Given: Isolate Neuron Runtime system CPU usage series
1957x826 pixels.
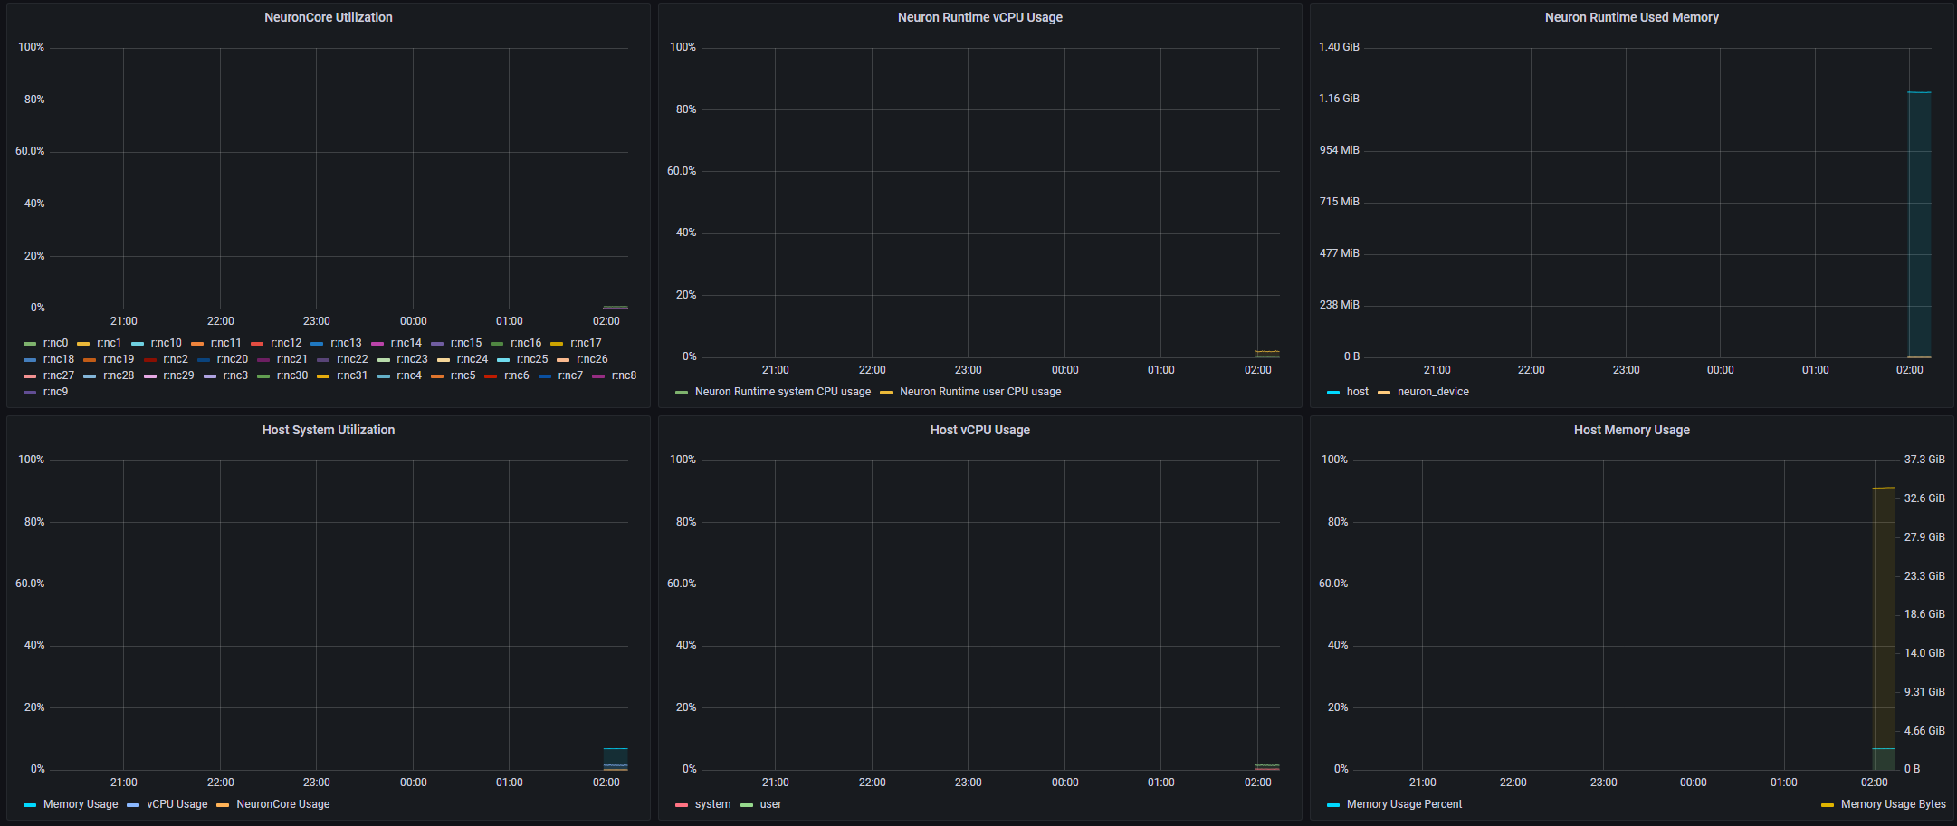Looking at the screenshot, I should click(x=782, y=392).
